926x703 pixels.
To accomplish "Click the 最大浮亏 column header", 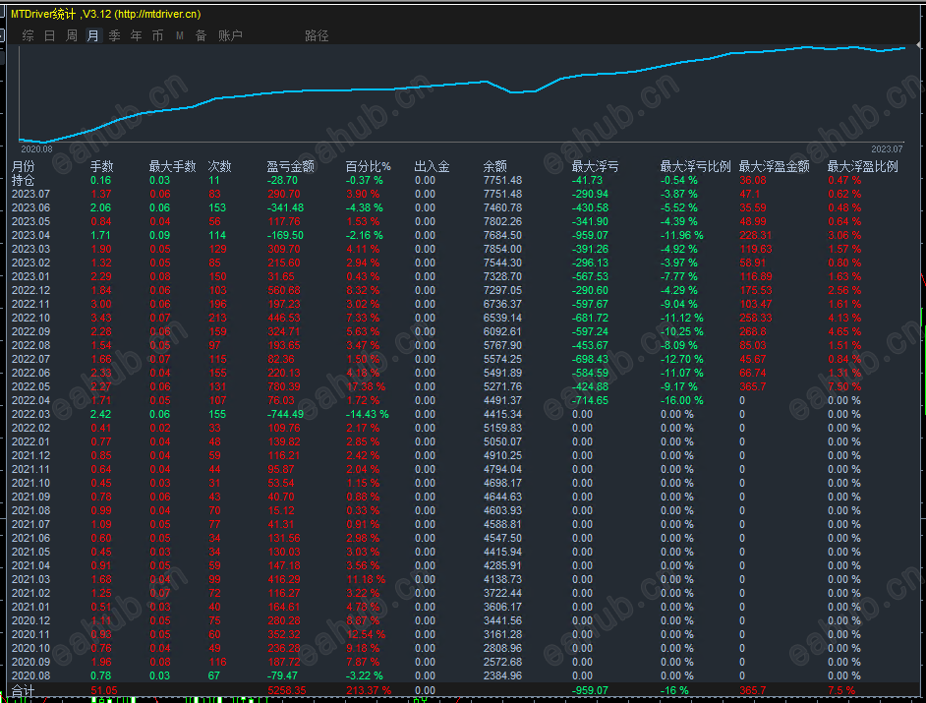I will pos(595,166).
